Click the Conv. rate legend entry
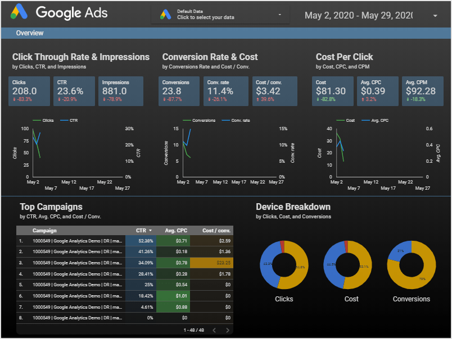Screen dimensions: 452x339 point(236,120)
